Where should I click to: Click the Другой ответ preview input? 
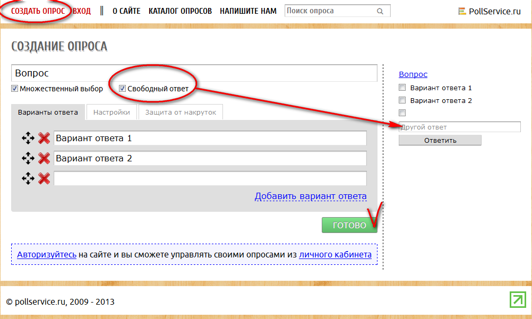point(459,127)
